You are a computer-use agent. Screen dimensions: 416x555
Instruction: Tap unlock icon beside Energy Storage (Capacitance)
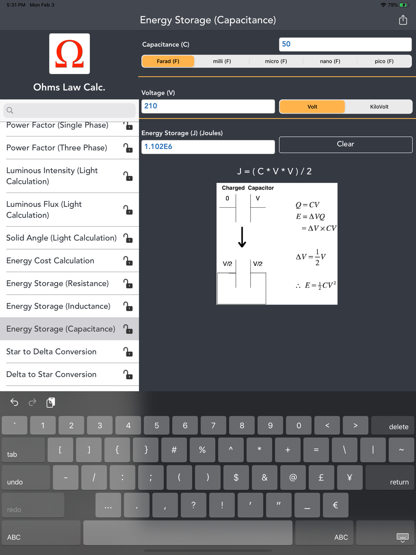click(128, 329)
